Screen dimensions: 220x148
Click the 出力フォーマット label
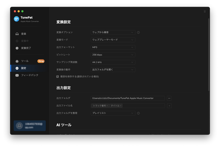pyautogui.click(x=65, y=47)
